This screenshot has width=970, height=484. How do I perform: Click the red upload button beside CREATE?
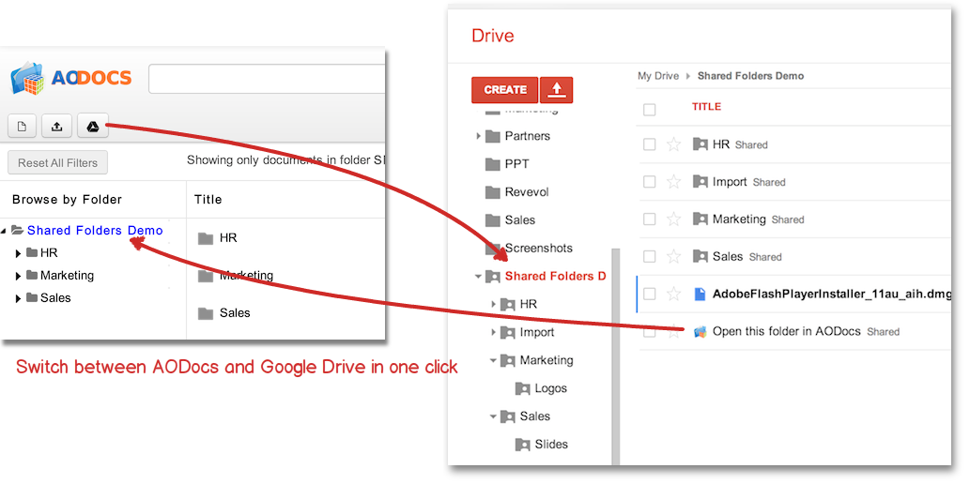[x=557, y=90]
